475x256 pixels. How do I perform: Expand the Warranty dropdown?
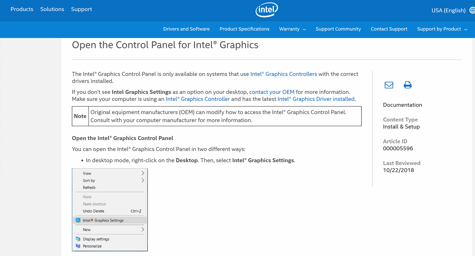coord(292,29)
